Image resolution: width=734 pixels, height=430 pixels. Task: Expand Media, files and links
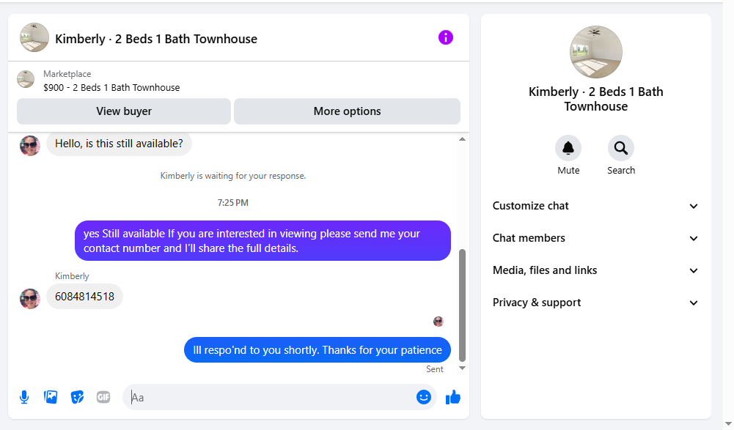click(x=595, y=270)
